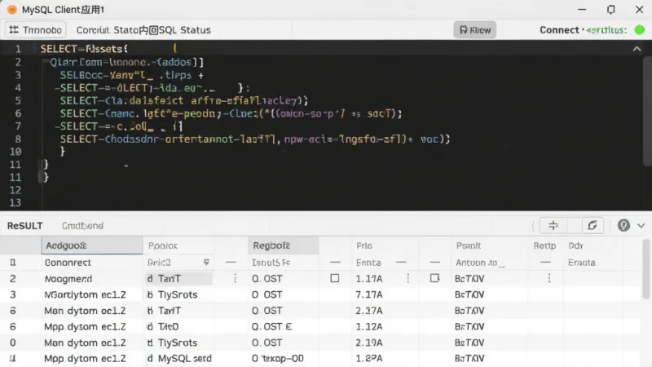This screenshot has height=367, width=652.
Task: Open the help question mark icon
Action: tap(623, 226)
